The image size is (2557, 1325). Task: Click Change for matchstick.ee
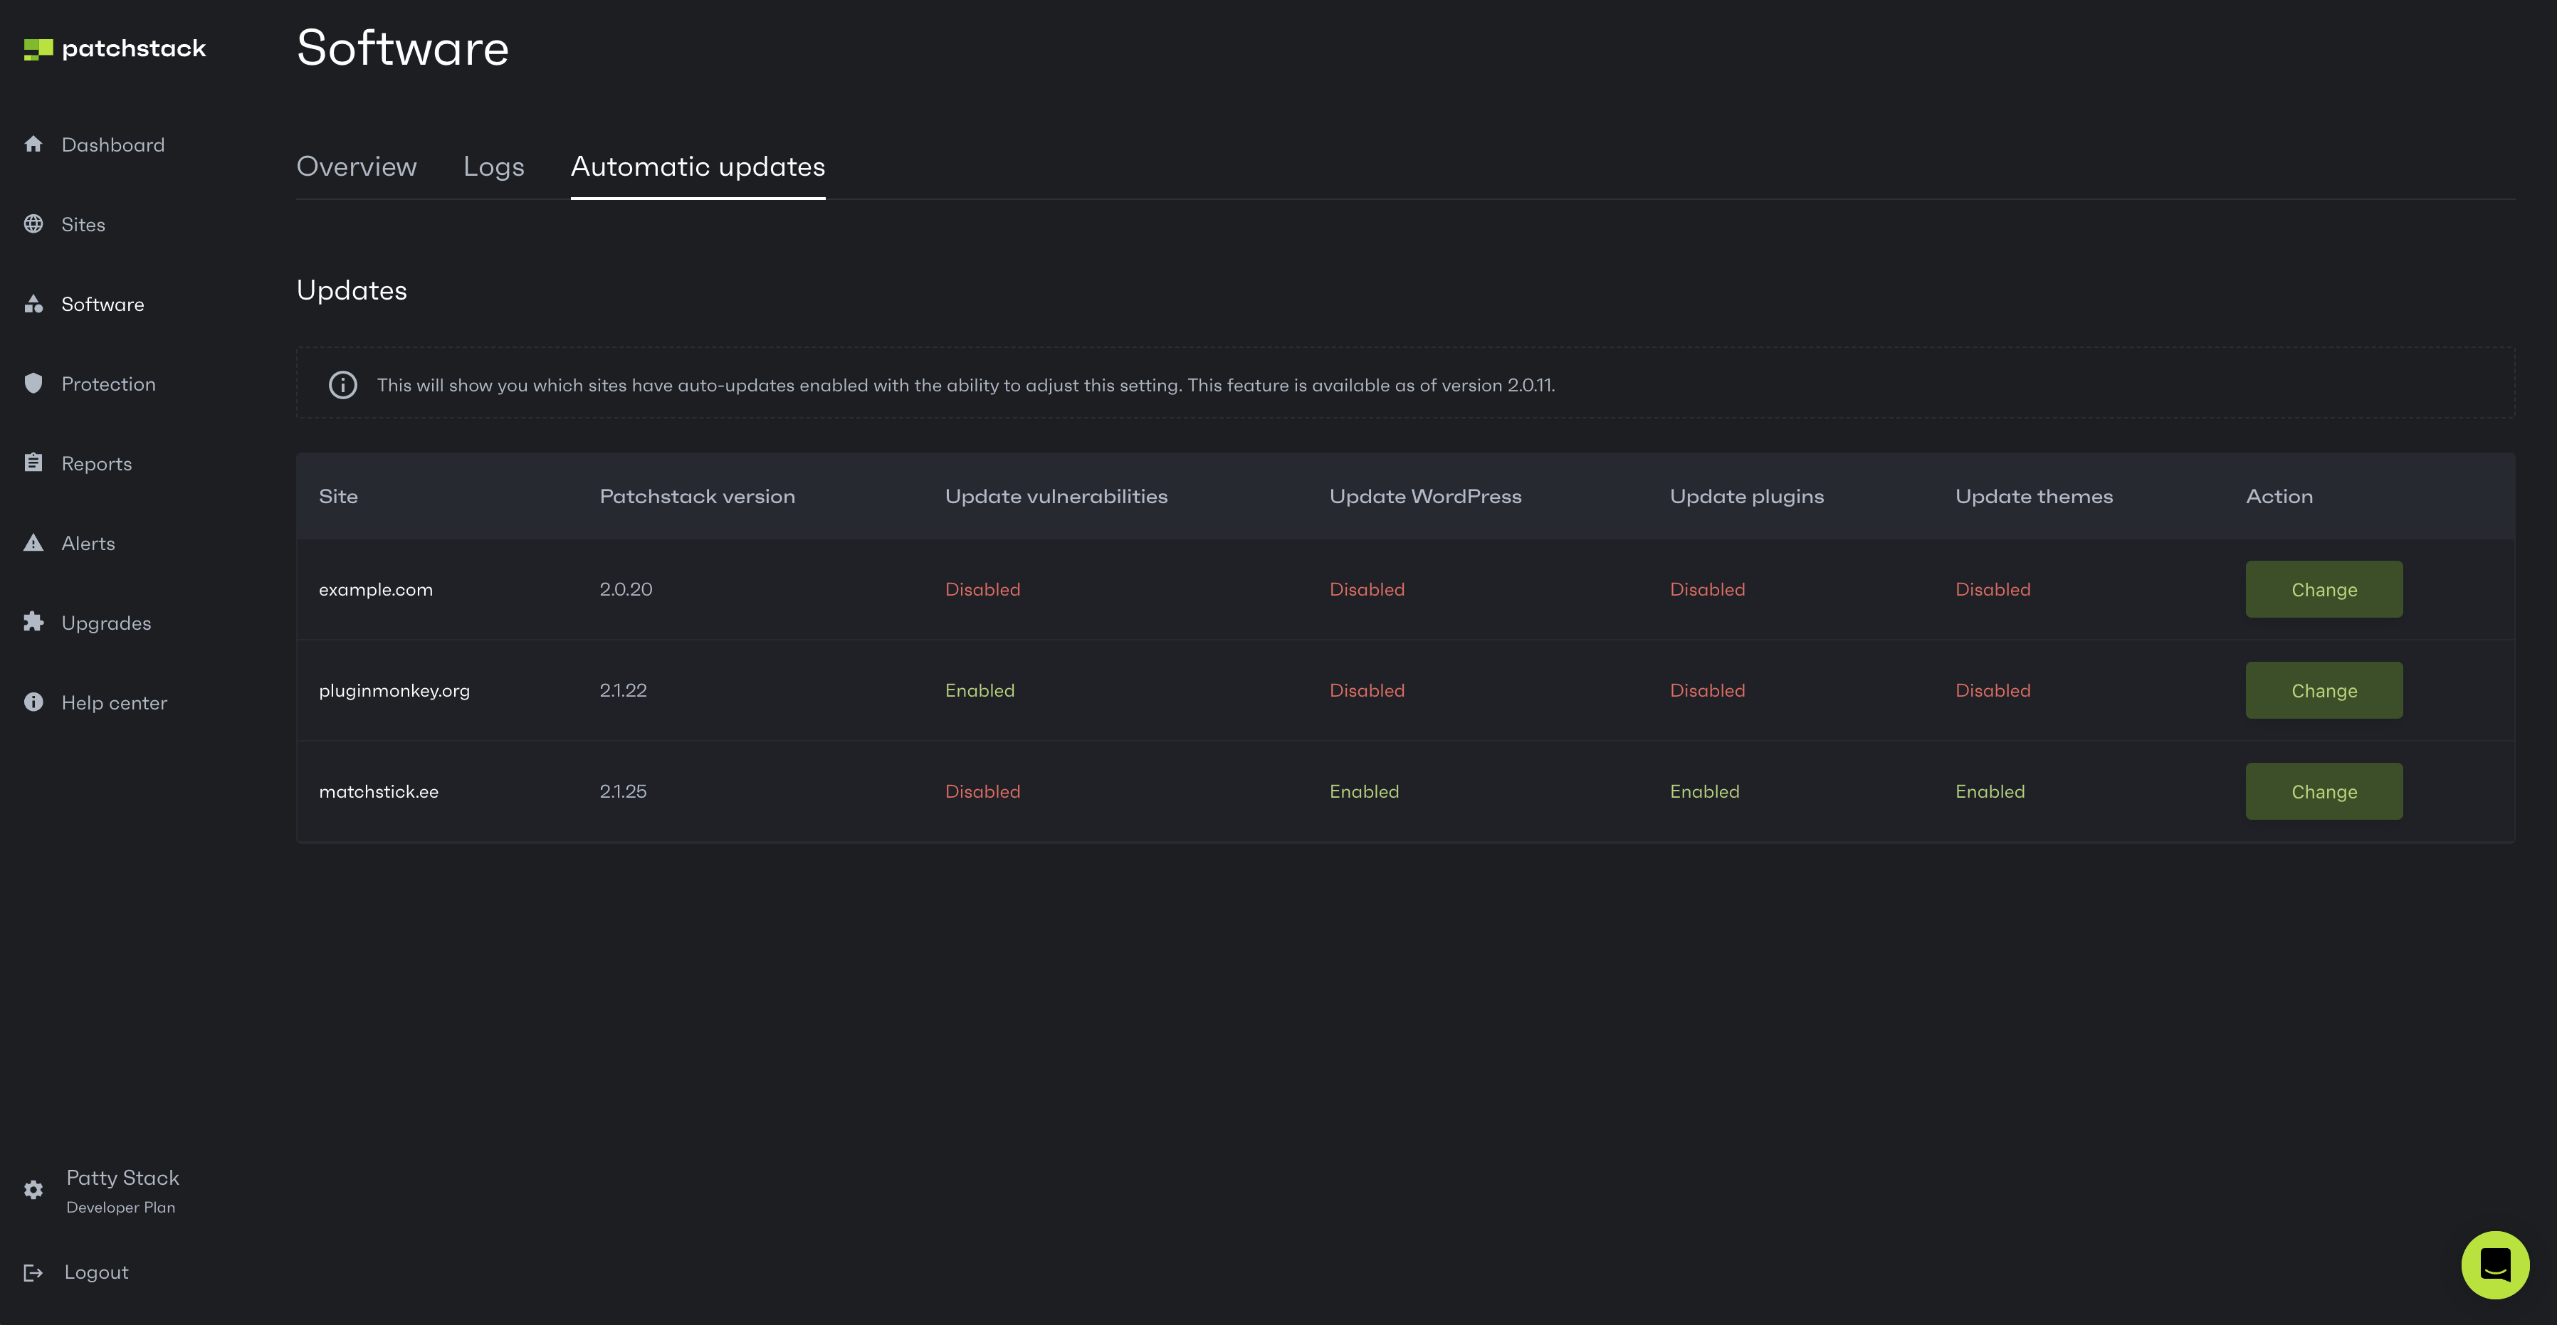pyautogui.click(x=2324, y=792)
